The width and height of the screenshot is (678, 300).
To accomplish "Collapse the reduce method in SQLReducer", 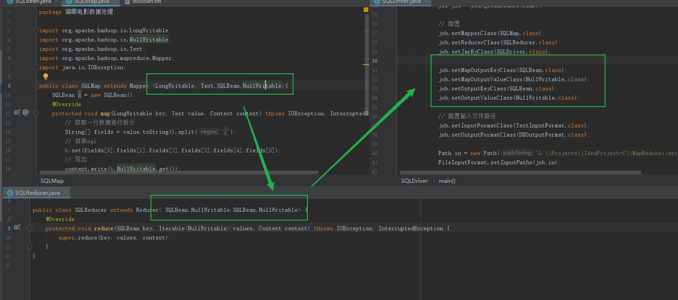I will coord(29,228).
